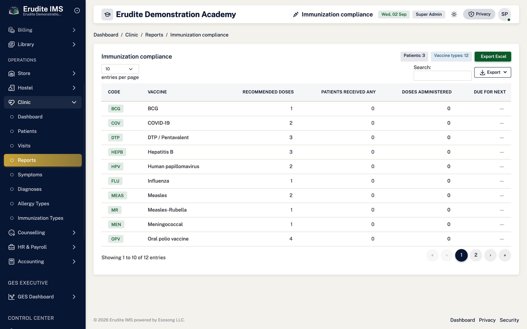Click the Clinic breadcrumb link

click(132, 35)
